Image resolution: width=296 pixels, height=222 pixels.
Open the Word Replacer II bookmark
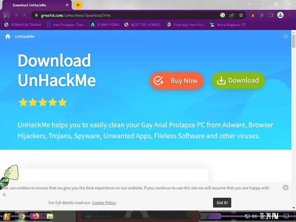pyautogui.click(x=228, y=25)
